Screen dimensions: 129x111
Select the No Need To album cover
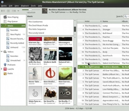pyautogui.click(x=50, y=93)
